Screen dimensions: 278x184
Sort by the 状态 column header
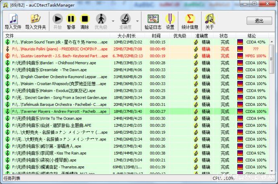[x=224, y=35]
